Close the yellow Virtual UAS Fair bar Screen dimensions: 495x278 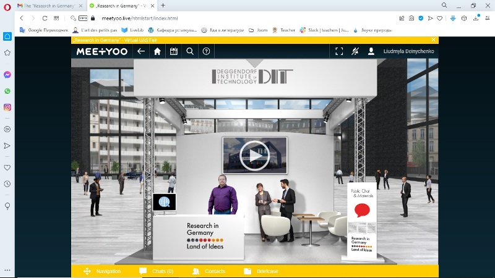434,40
